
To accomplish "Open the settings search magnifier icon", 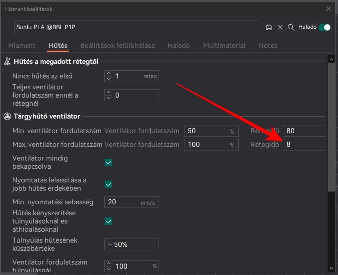I will (291, 27).
